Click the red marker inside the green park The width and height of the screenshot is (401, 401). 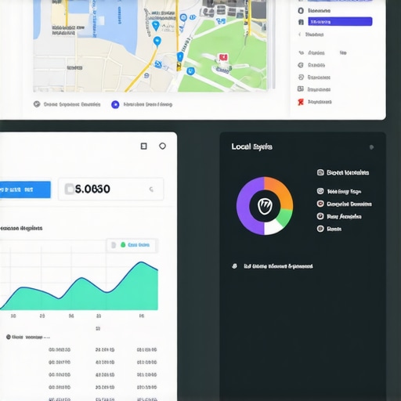223,57
